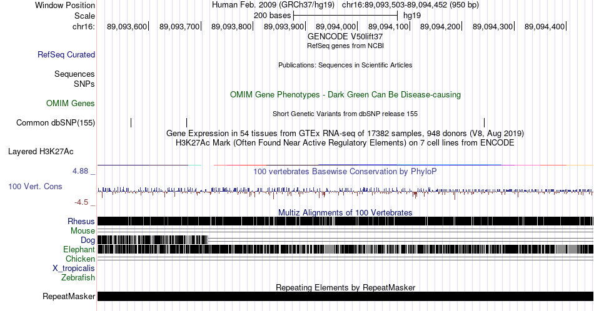This screenshot has height=311, width=594.
Task: Click the Rhesus alignment bar
Action: pos(346,221)
